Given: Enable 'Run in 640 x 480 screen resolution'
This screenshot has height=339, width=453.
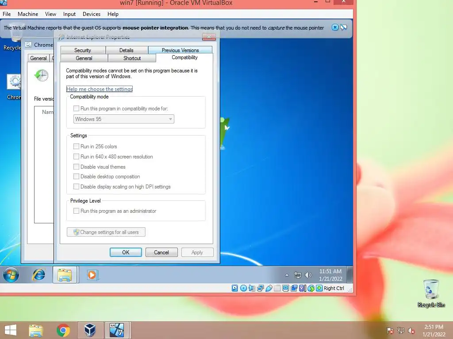Looking at the screenshot, I should 76,157.
